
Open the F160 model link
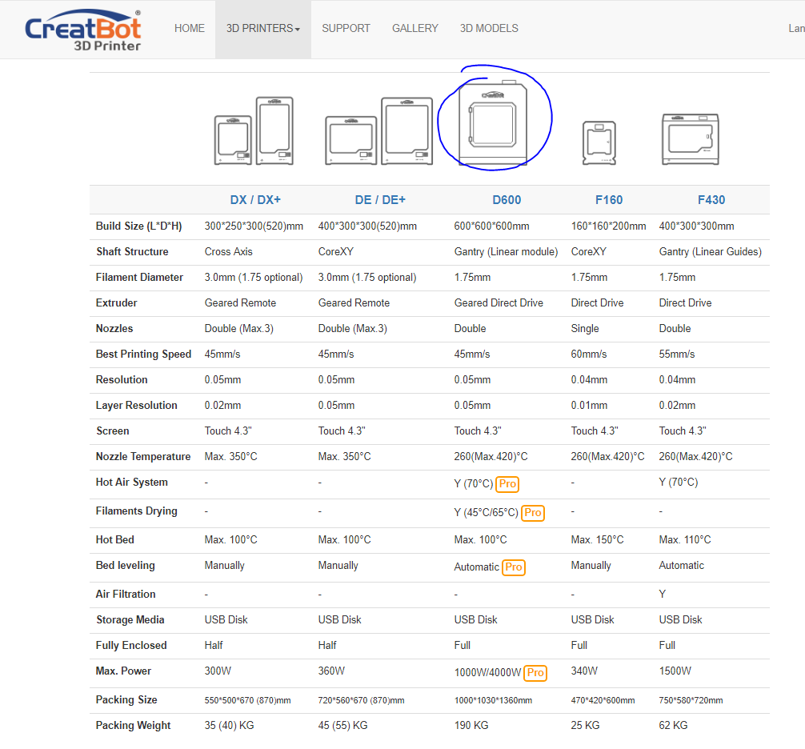(608, 200)
